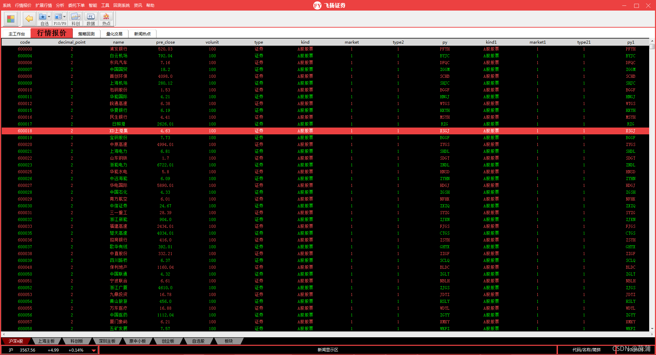Expand the F10/F9 dropdown arrow

coord(65,16)
